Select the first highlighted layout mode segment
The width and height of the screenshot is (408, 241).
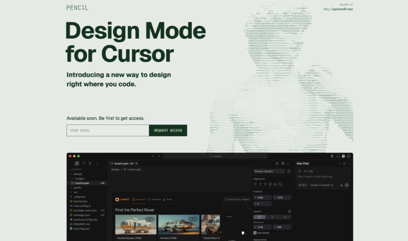259,217
